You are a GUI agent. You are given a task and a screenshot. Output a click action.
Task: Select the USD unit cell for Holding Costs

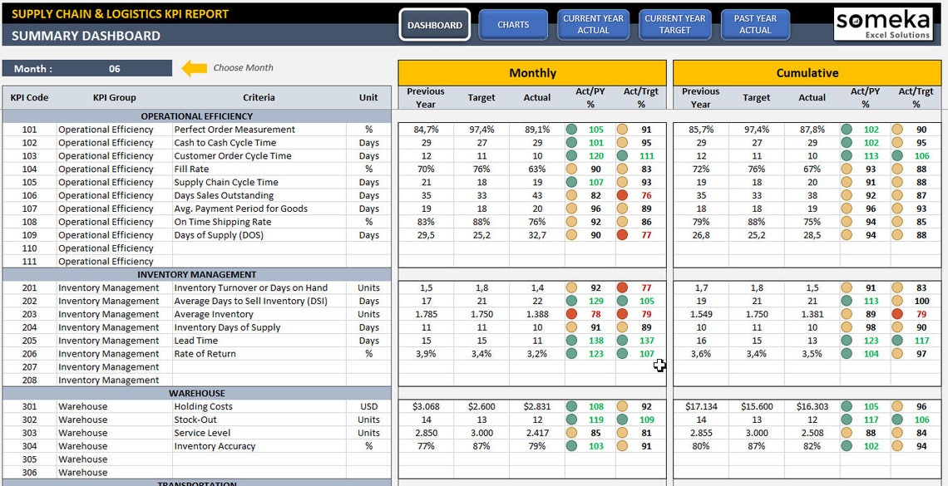(368, 407)
